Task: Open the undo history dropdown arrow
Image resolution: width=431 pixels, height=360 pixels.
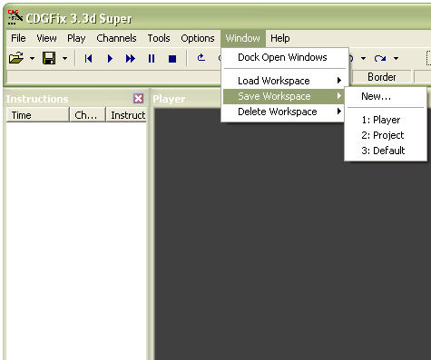Action: click(x=363, y=58)
